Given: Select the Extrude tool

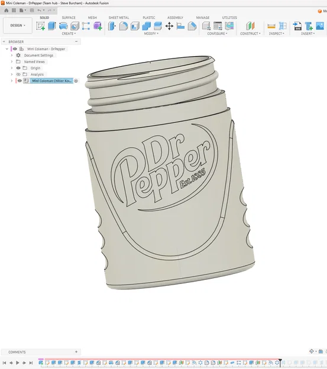Looking at the screenshot, I should 52,26.
